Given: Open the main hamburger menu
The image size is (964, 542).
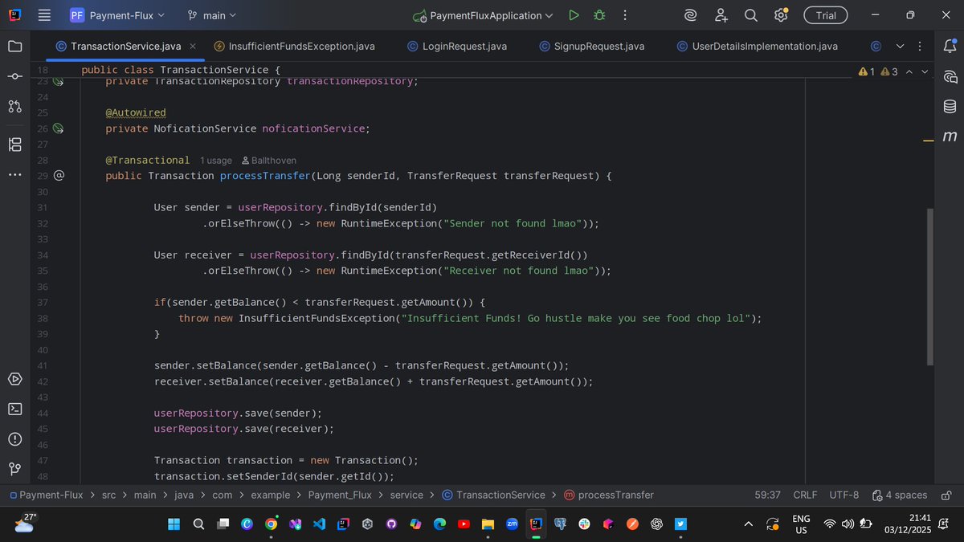Looking at the screenshot, I should [44, 15].
